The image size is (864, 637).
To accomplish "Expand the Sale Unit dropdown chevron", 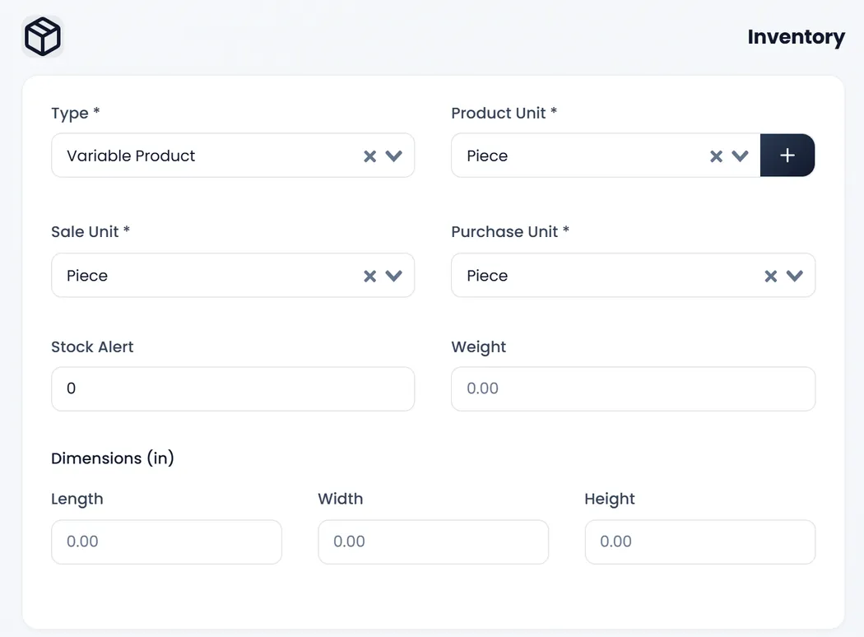I will 393,276.
